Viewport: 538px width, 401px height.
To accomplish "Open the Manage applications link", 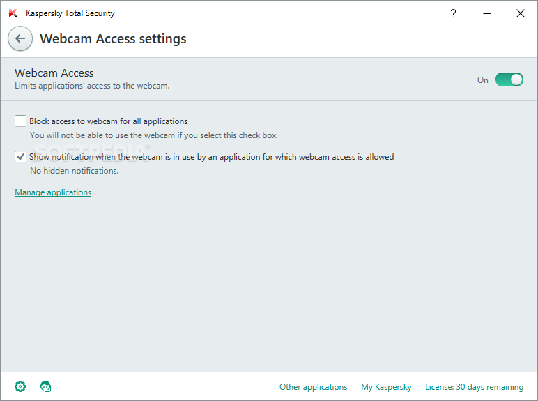I will (x=53, y=192).
